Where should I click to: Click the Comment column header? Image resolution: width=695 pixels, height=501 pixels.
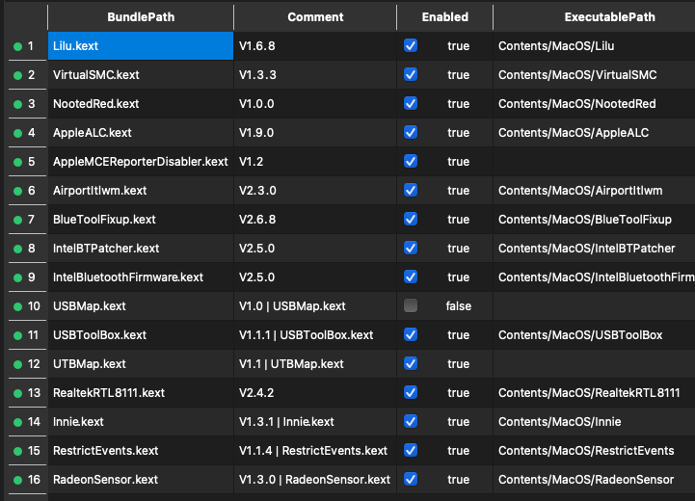pyautogui.click(x=315, y=17)
